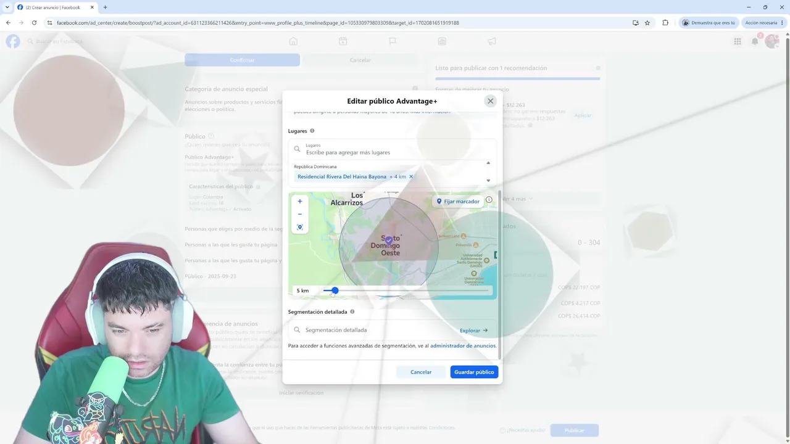Open the browser extensions menu
The height and width of the screenshot is (444, 790).
(665, 23)
